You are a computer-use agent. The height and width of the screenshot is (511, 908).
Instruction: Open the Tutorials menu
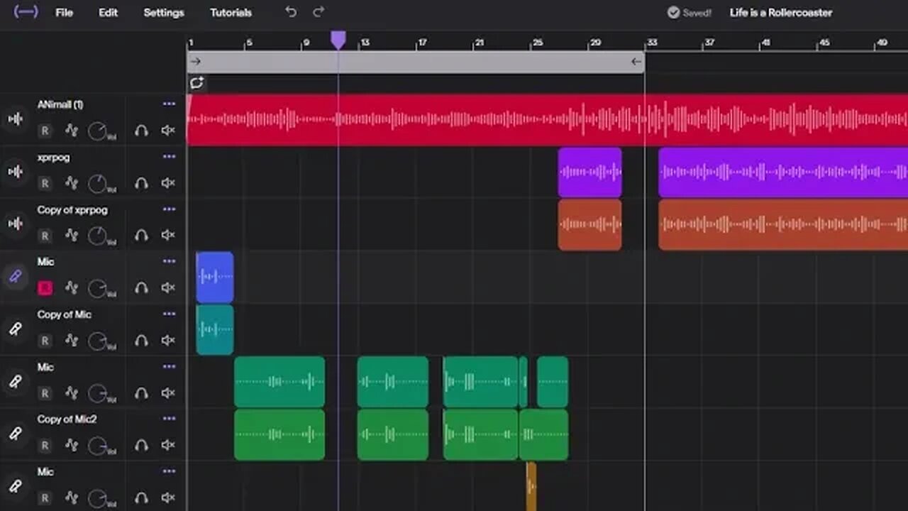pos(231,13)
